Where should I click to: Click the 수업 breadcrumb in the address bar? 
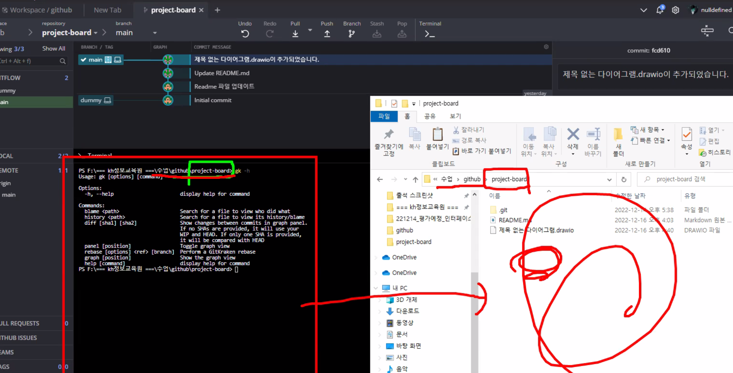pos(446,179)
